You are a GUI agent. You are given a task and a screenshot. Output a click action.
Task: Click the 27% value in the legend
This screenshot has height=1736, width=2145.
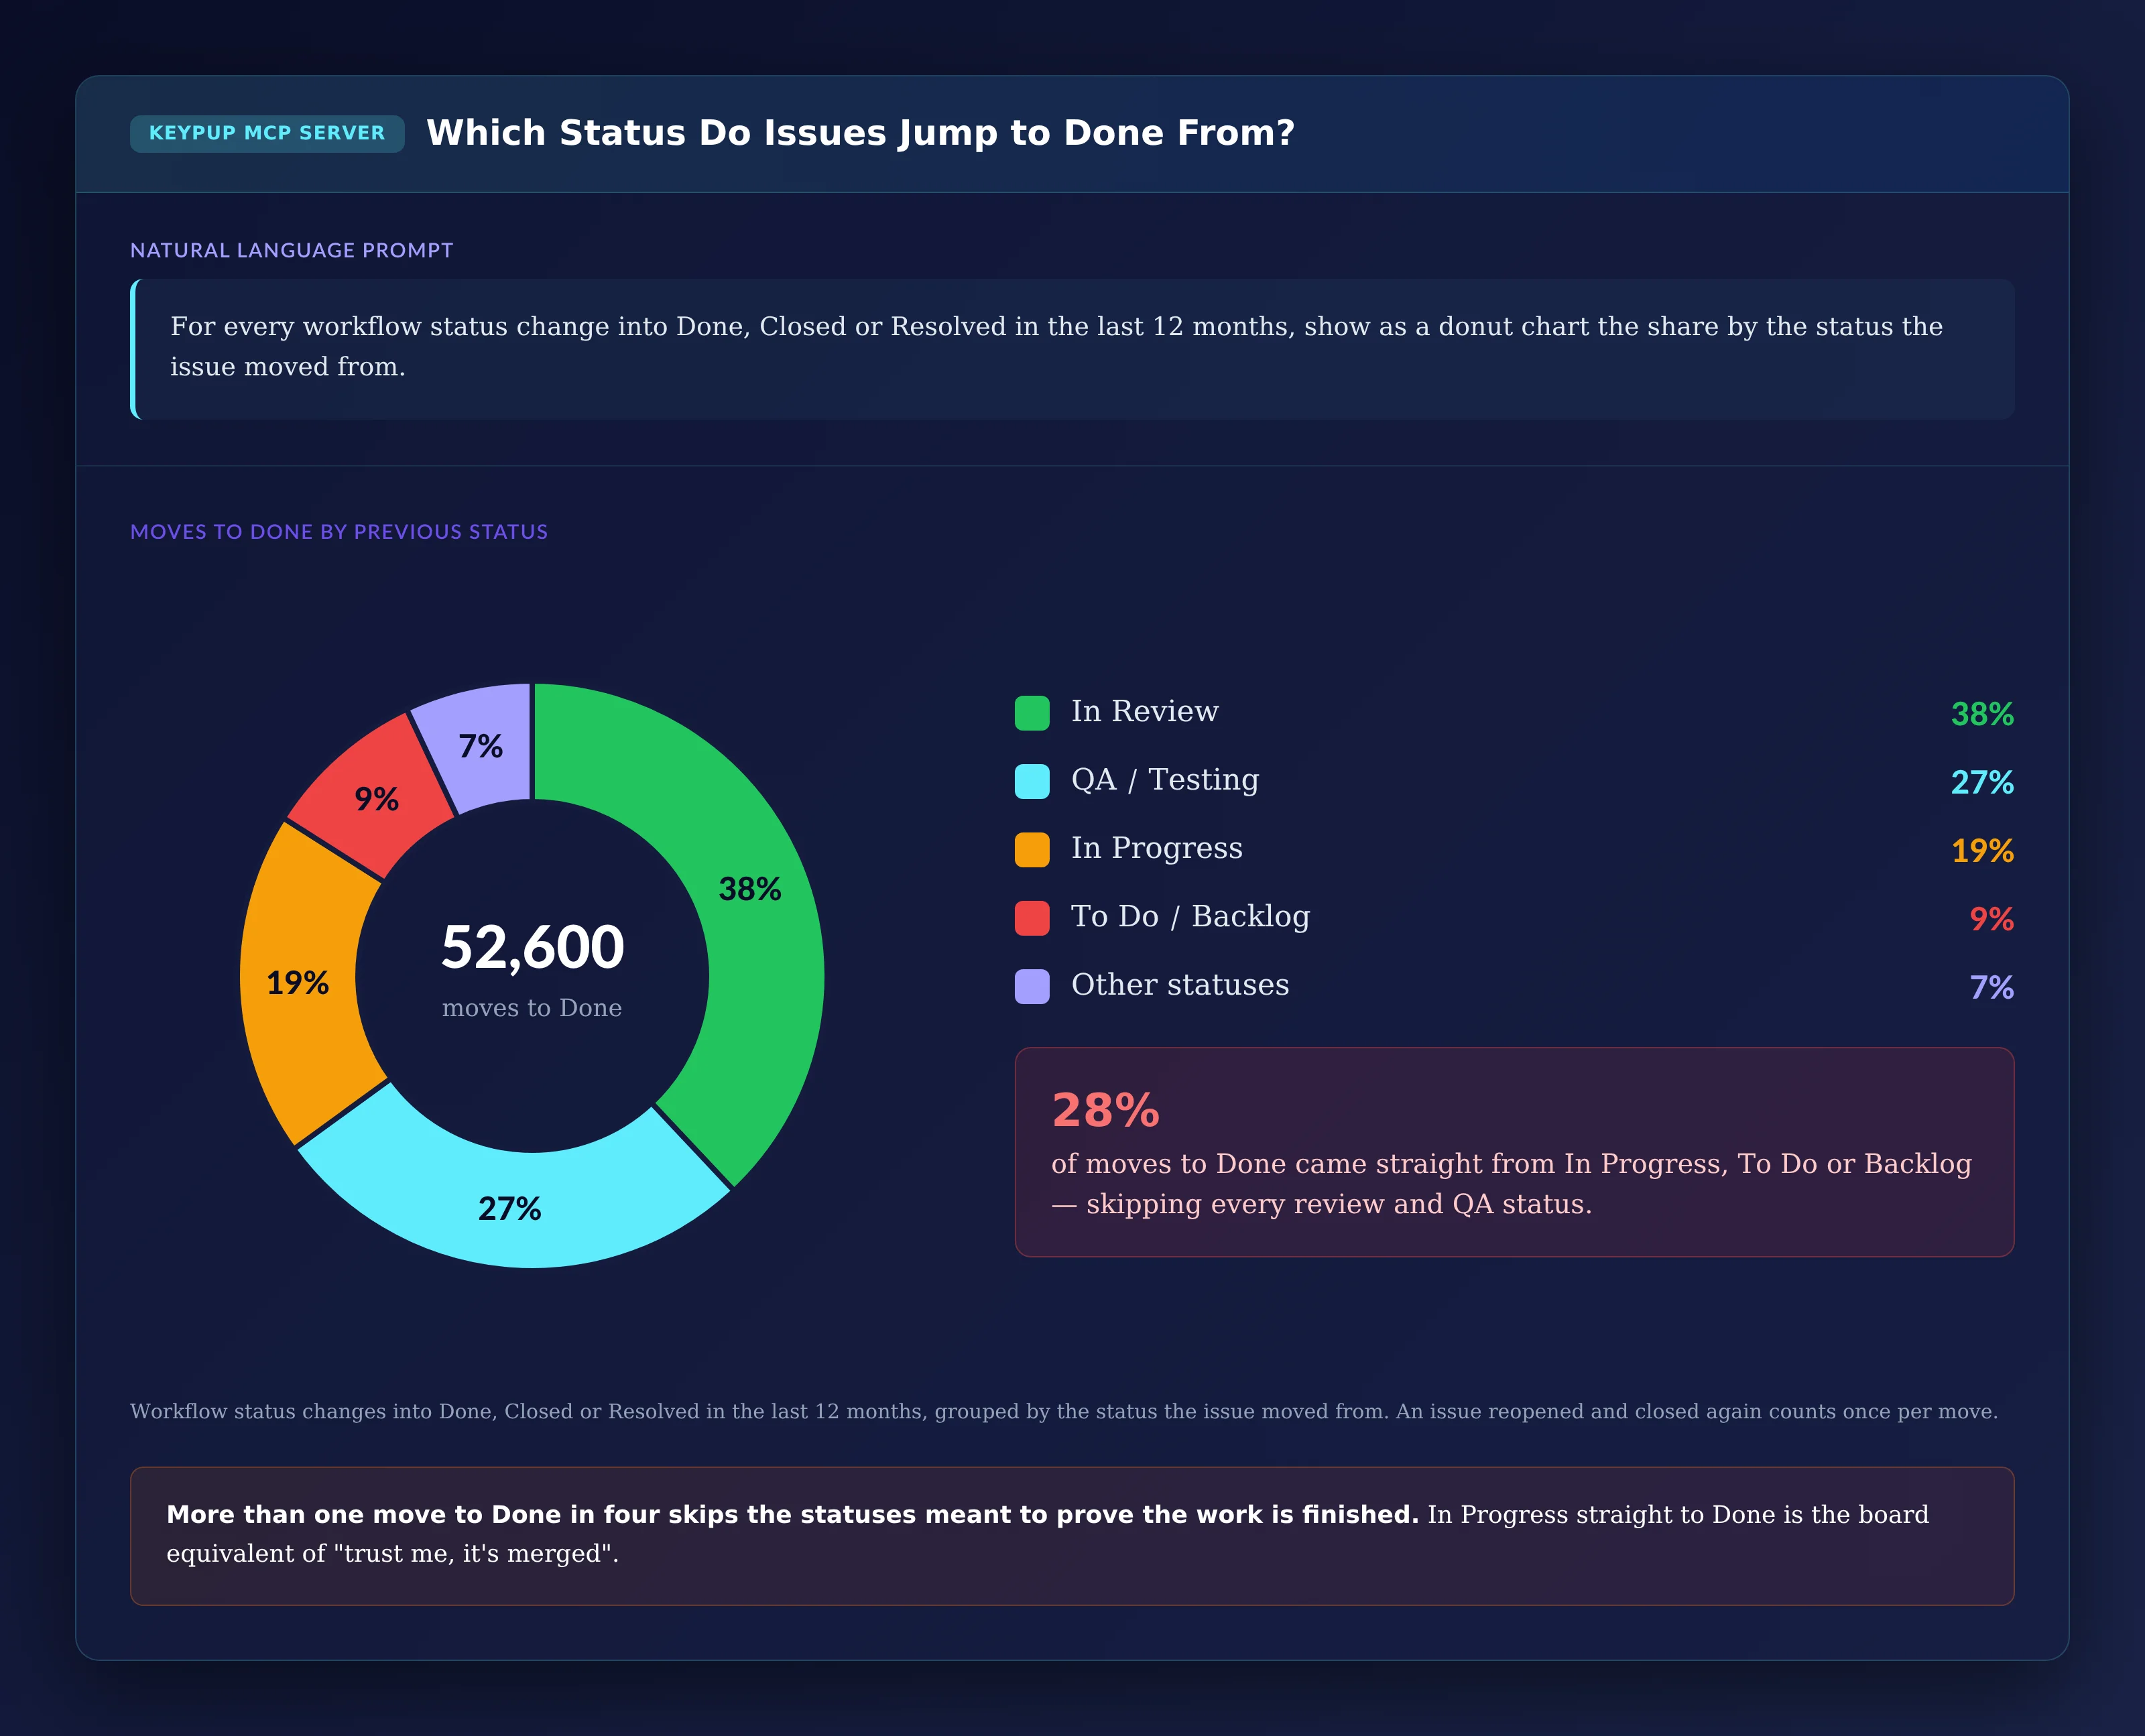pyautogui.click(x=1982, y=782)
